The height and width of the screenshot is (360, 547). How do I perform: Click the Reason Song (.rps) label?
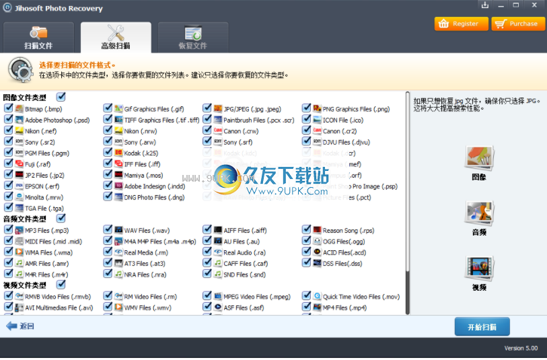pos(349,231)
